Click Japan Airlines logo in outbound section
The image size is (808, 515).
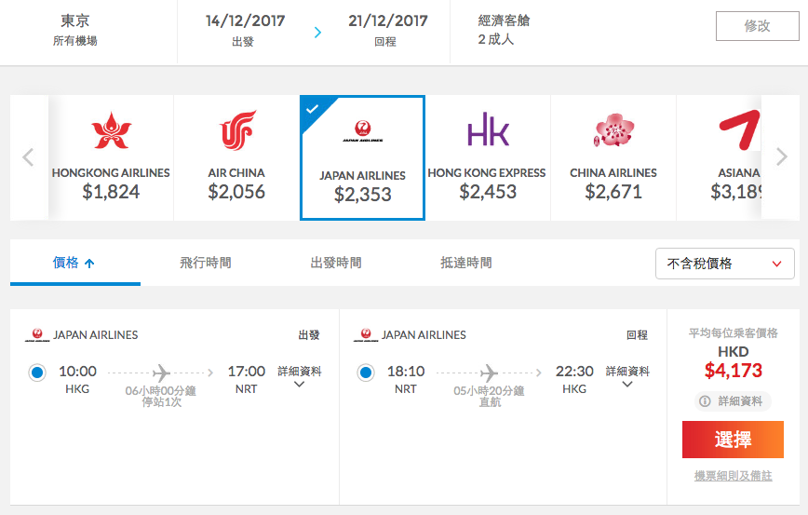coord(37,335)
